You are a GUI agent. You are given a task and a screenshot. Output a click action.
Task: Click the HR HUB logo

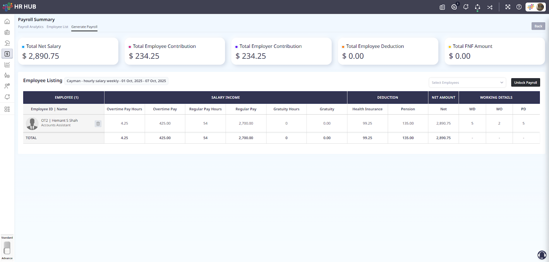(19, 6)
